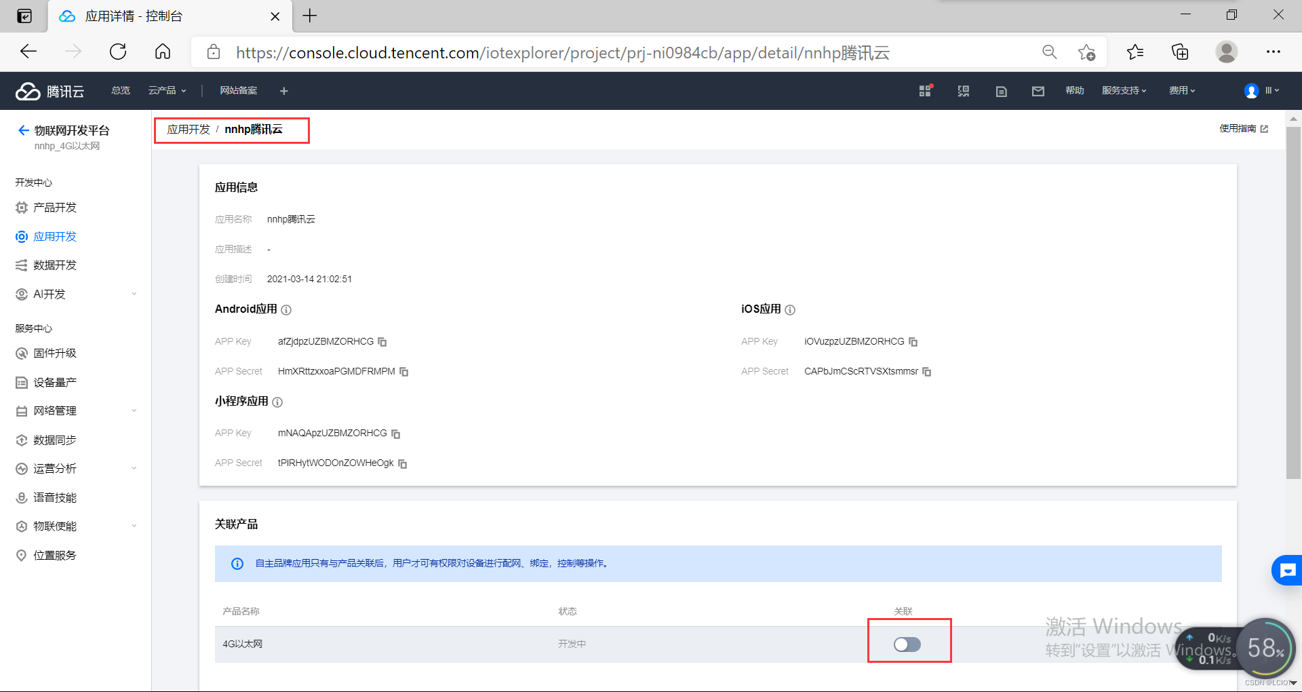The width and height of the screenshot is (1302, 692).
Task: Open browser settings and more menu
Action: [1273, 52]
